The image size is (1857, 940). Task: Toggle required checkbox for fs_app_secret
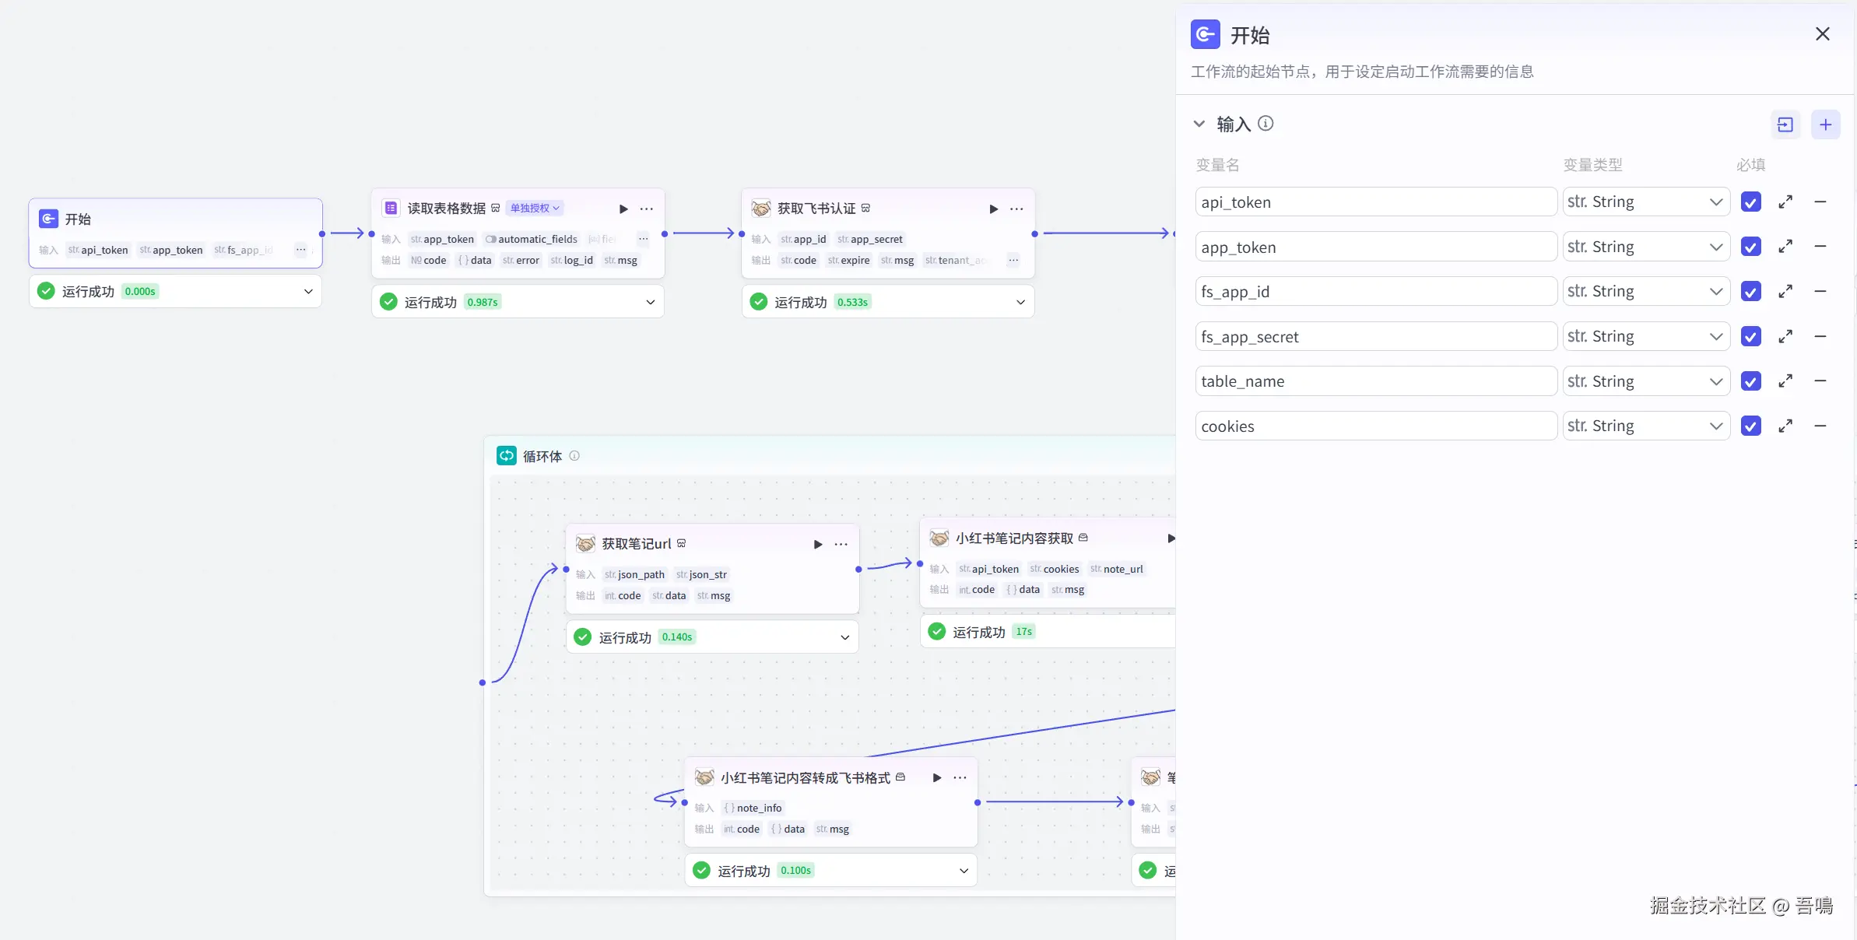[1750, 337]
